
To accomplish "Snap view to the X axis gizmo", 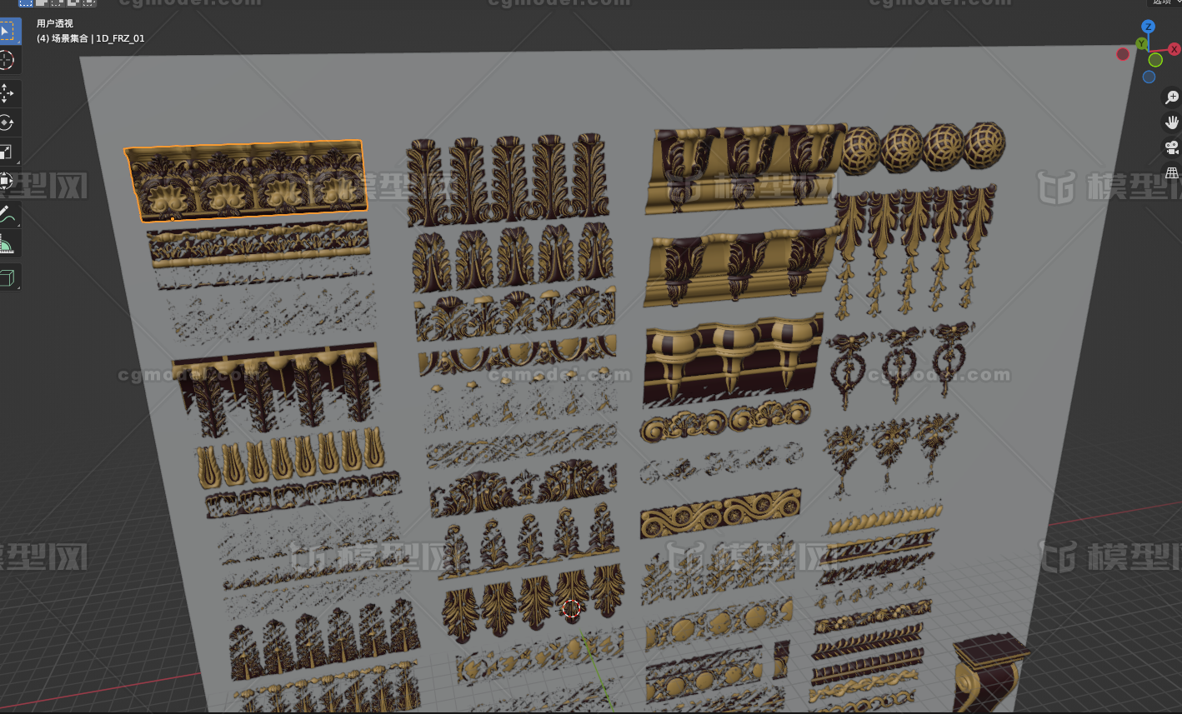I will 1174,49.
